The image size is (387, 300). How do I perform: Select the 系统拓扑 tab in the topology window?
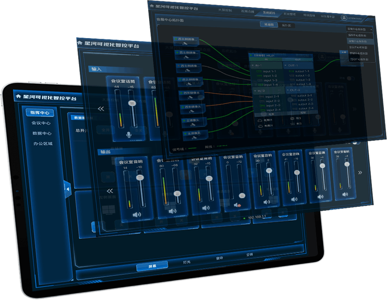[269, 13]
